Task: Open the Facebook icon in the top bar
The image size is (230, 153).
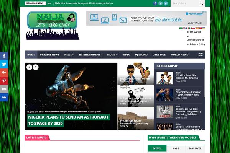Action: point(155,3)
